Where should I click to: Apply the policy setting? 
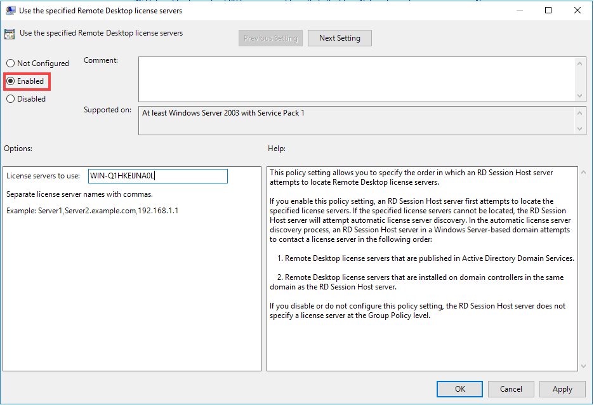pyautogui.click(x=562, y=389)
